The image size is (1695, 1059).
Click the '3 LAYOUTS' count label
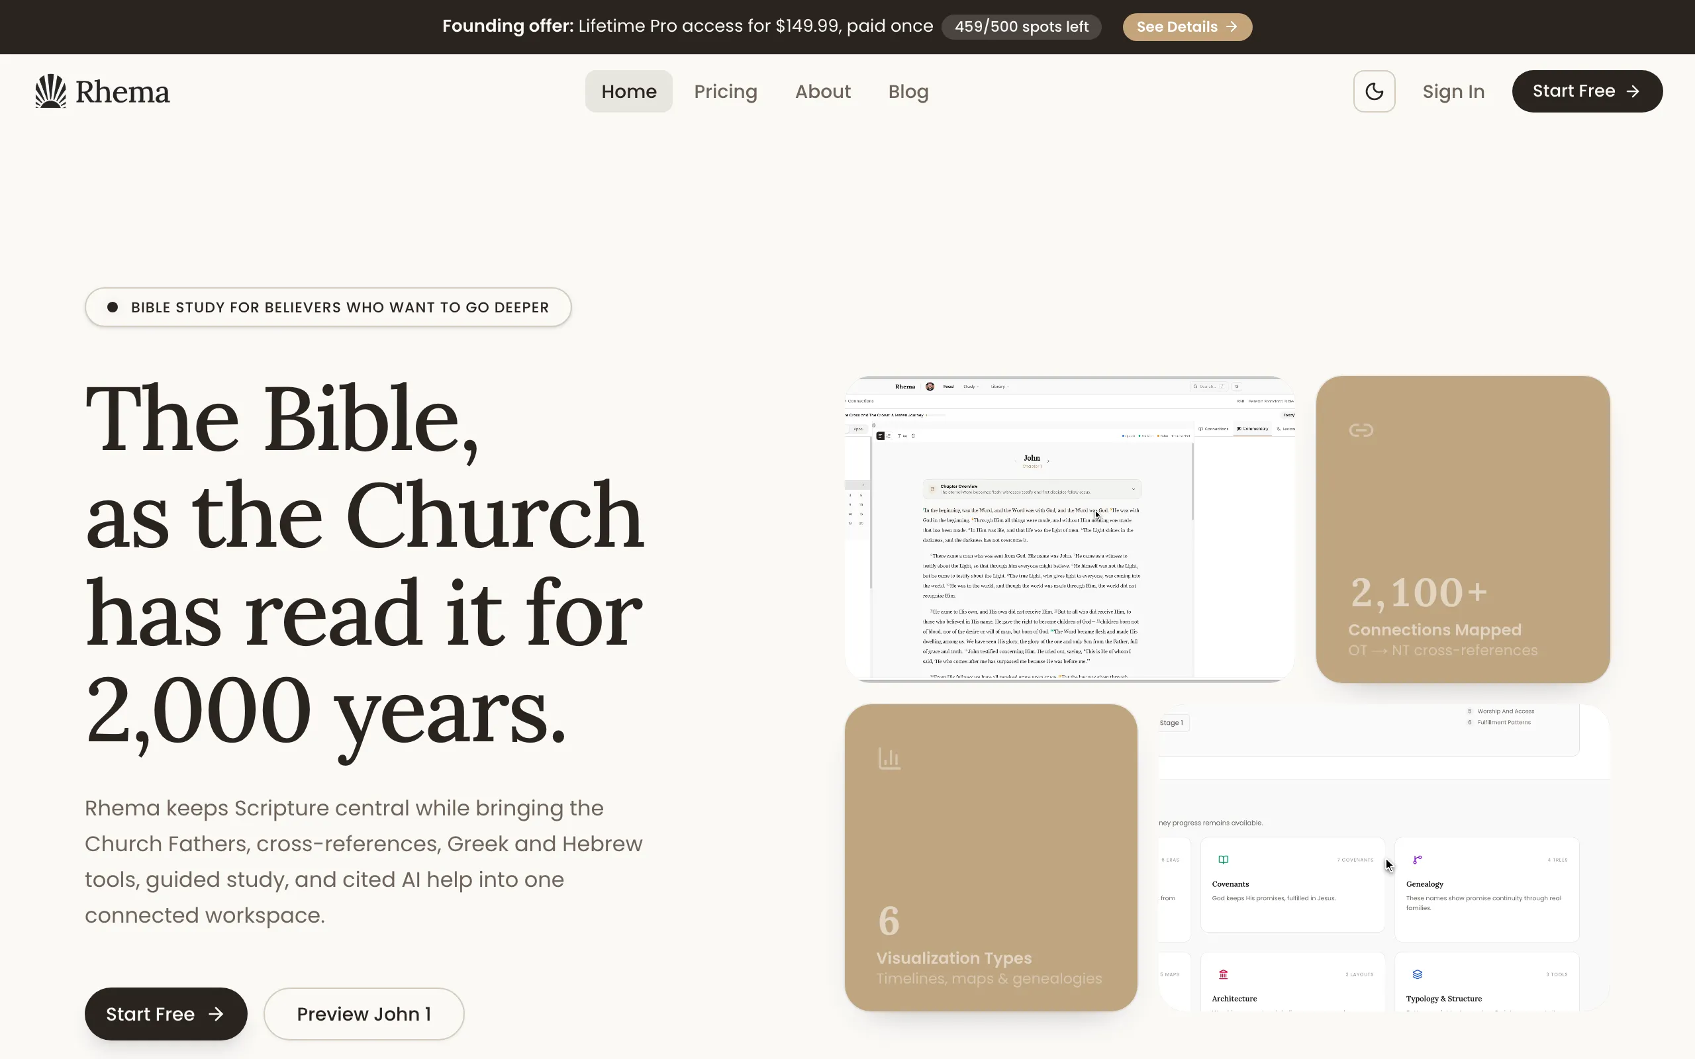tap(1359, 974)
